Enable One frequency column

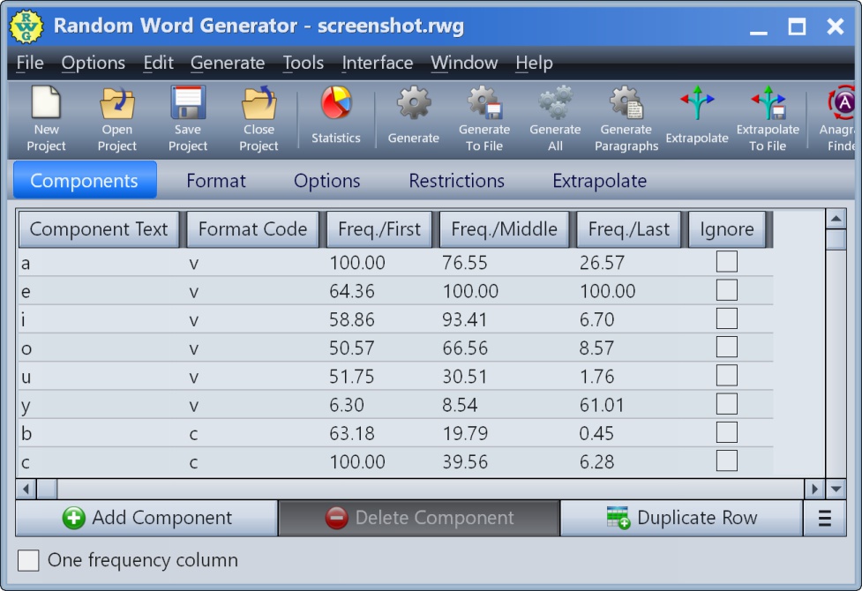click(x=27, y=560)
